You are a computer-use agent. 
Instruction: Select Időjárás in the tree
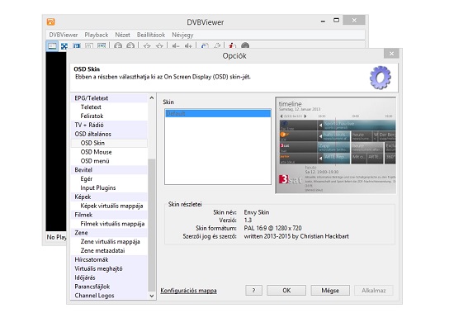coord(109,277)
